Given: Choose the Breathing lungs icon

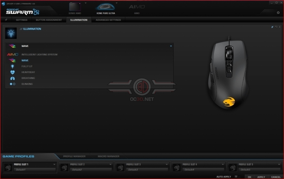Looking at the screenshot, I should (x=12, y=78).
